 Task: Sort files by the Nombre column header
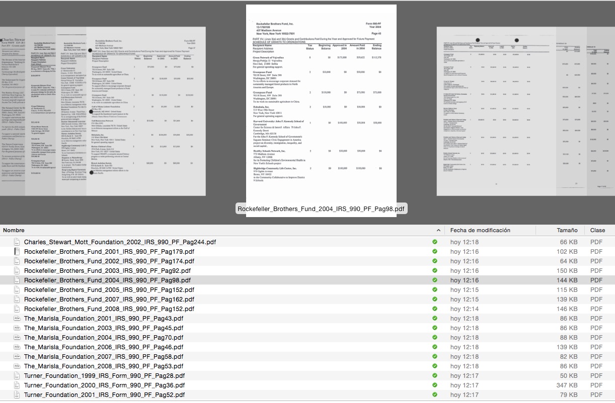pyautogui.click(x=201, y=230)
